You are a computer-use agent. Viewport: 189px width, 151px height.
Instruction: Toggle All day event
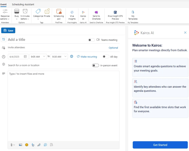tap(106, 56)
